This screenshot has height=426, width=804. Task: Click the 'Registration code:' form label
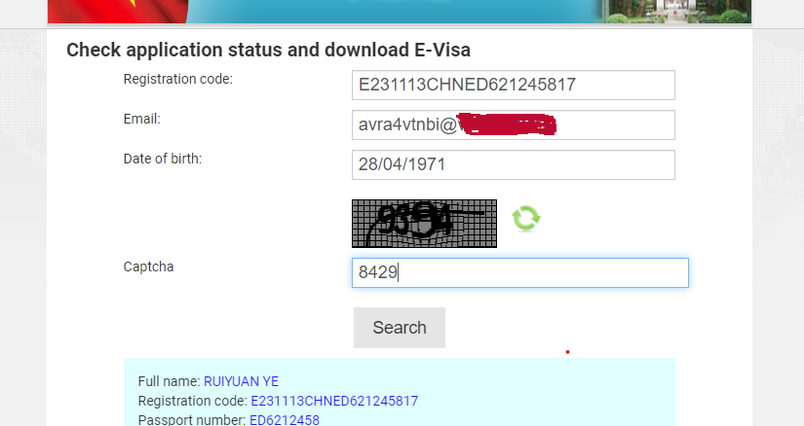click(x=178, y=79)
